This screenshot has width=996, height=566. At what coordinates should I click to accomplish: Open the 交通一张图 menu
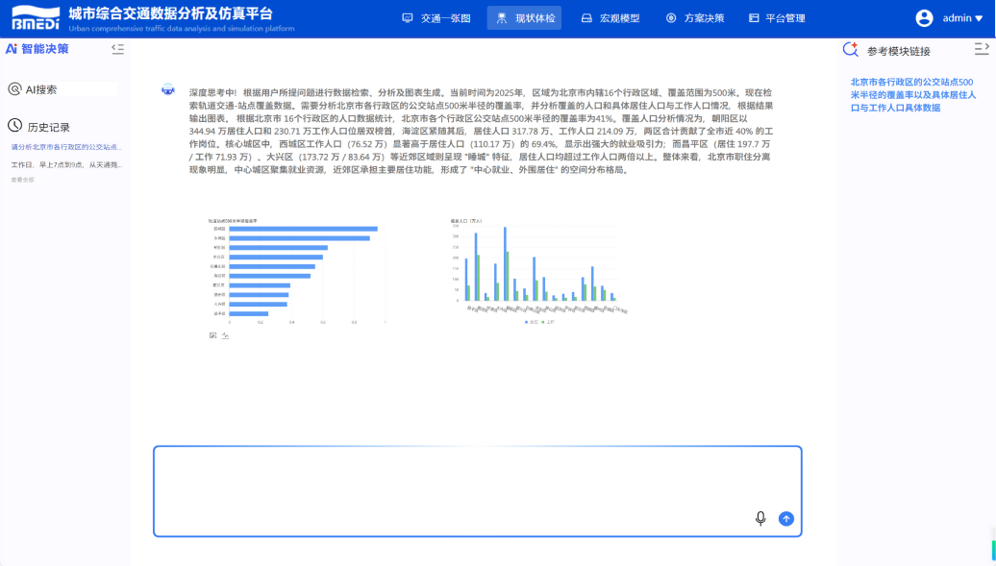436,18
